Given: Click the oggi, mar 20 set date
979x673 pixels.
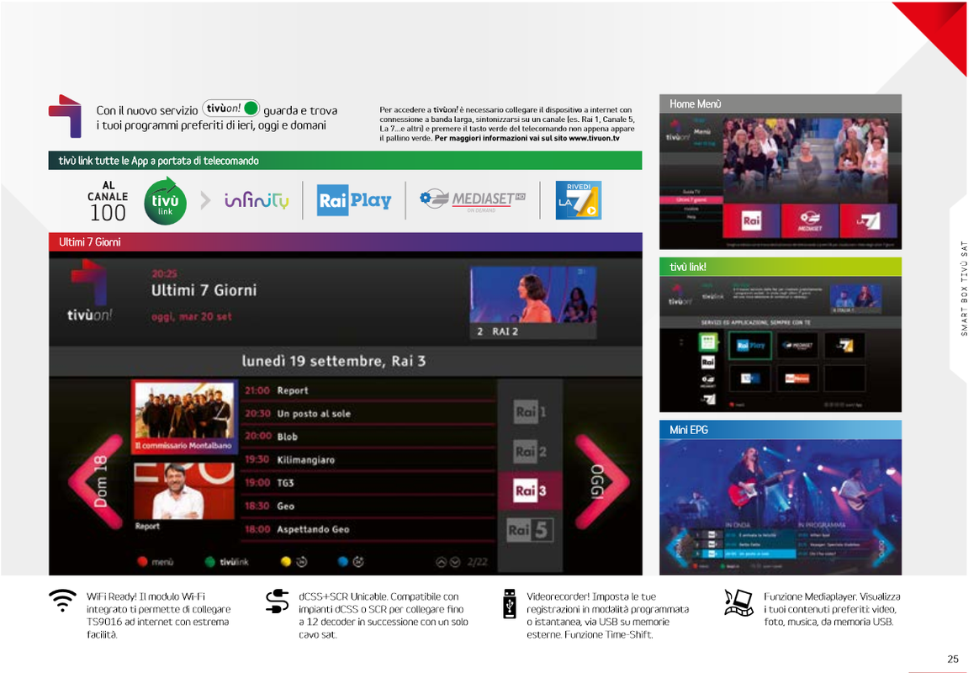Looking at the screenshot, I should point(191,317).
